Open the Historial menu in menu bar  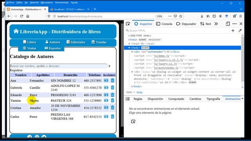[x=34, y=3]
